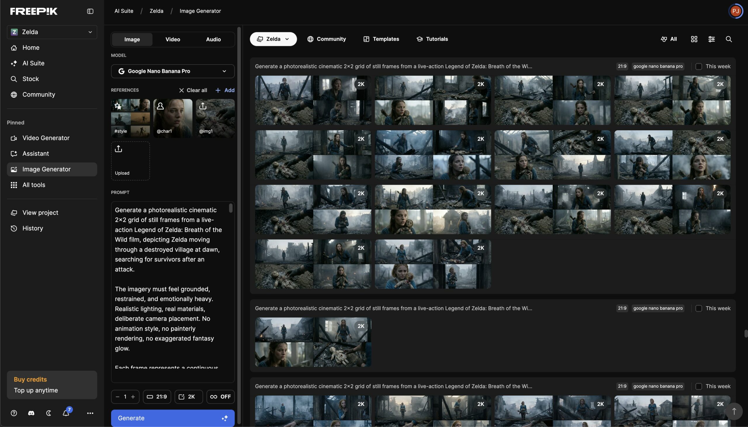Viewport: 748px width, 427px height.
Task: Open All tools in the sidebar
Action: point(52,185)
